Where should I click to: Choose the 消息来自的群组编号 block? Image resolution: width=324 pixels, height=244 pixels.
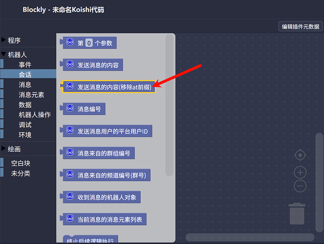(97, 153)
